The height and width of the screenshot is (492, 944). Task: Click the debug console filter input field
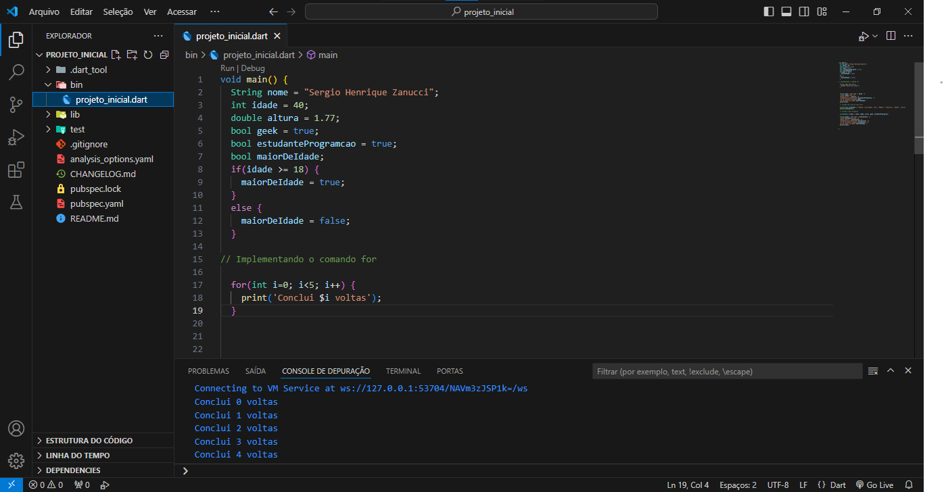727,371
